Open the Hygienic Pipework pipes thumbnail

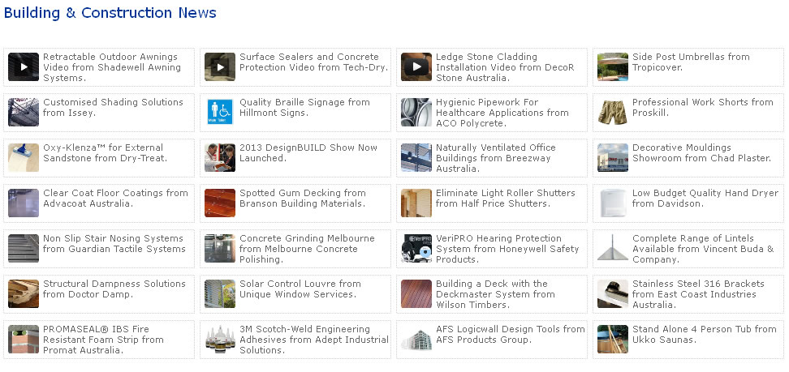click(x=416, y=112)
